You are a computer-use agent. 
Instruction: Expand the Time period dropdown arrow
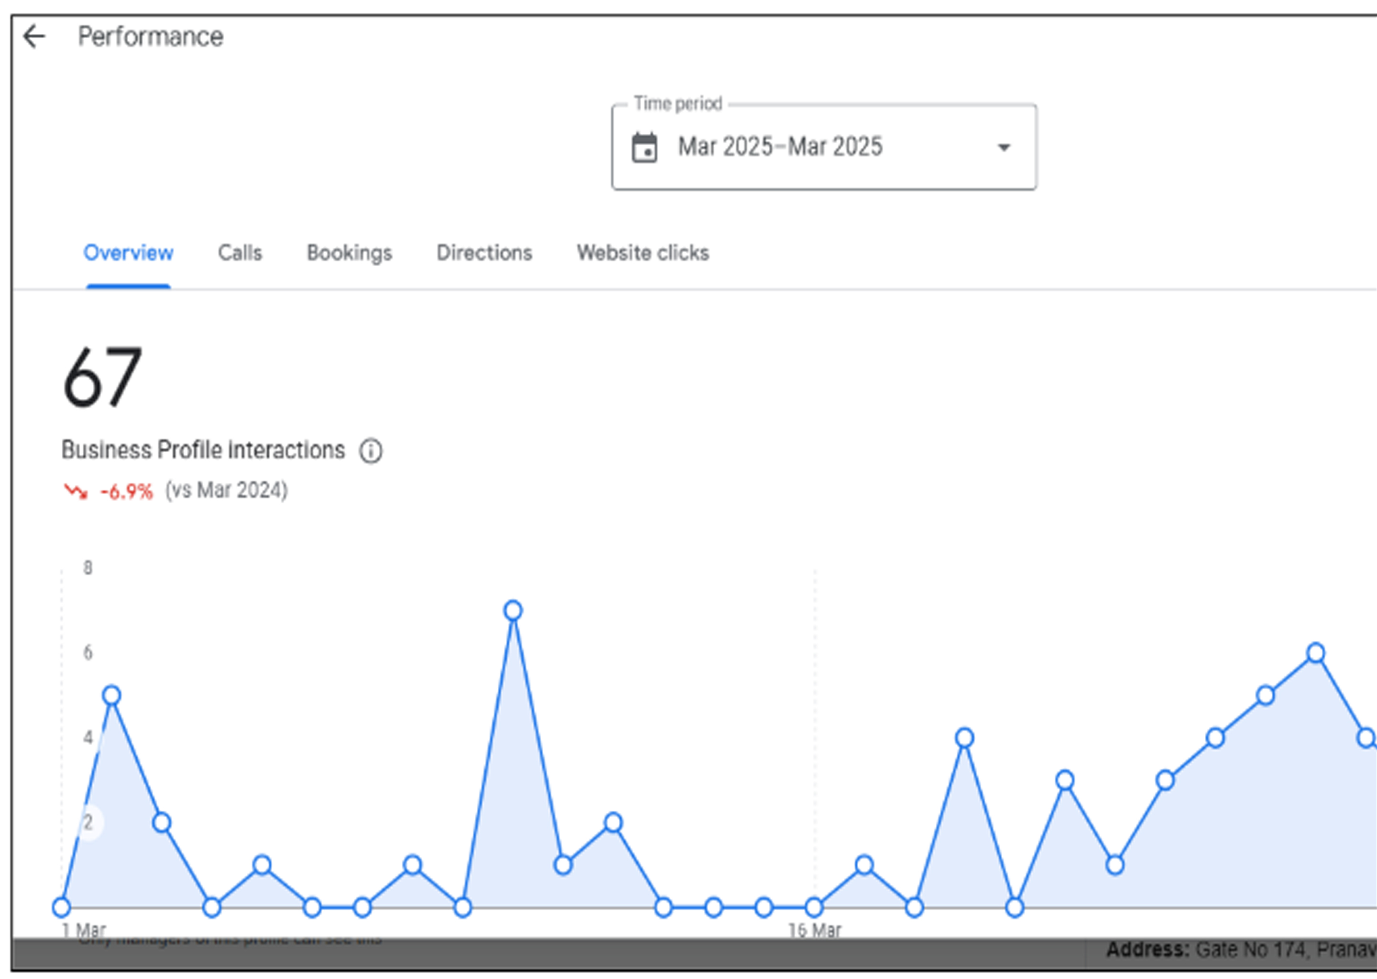click(x=1004, y=148)
